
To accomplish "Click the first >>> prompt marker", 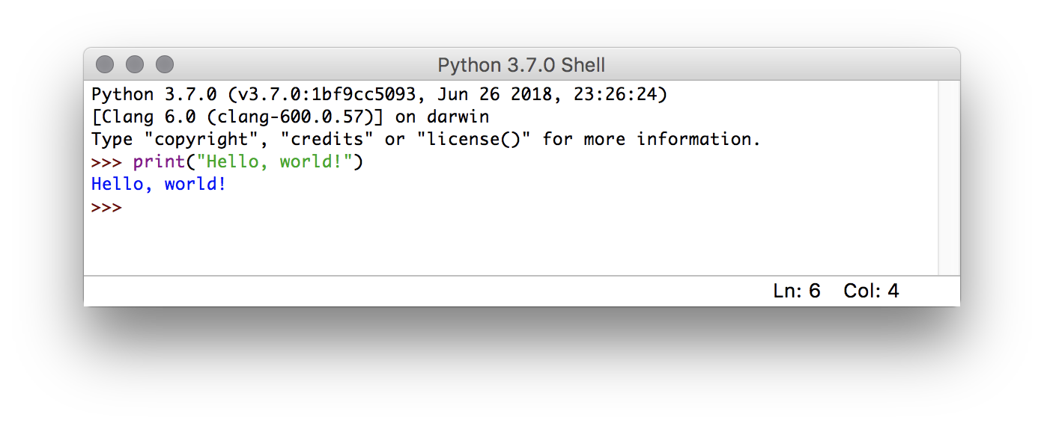I will (x=106, y=162).
